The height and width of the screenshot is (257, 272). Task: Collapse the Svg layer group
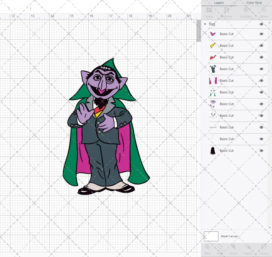[x=205, y=24]
